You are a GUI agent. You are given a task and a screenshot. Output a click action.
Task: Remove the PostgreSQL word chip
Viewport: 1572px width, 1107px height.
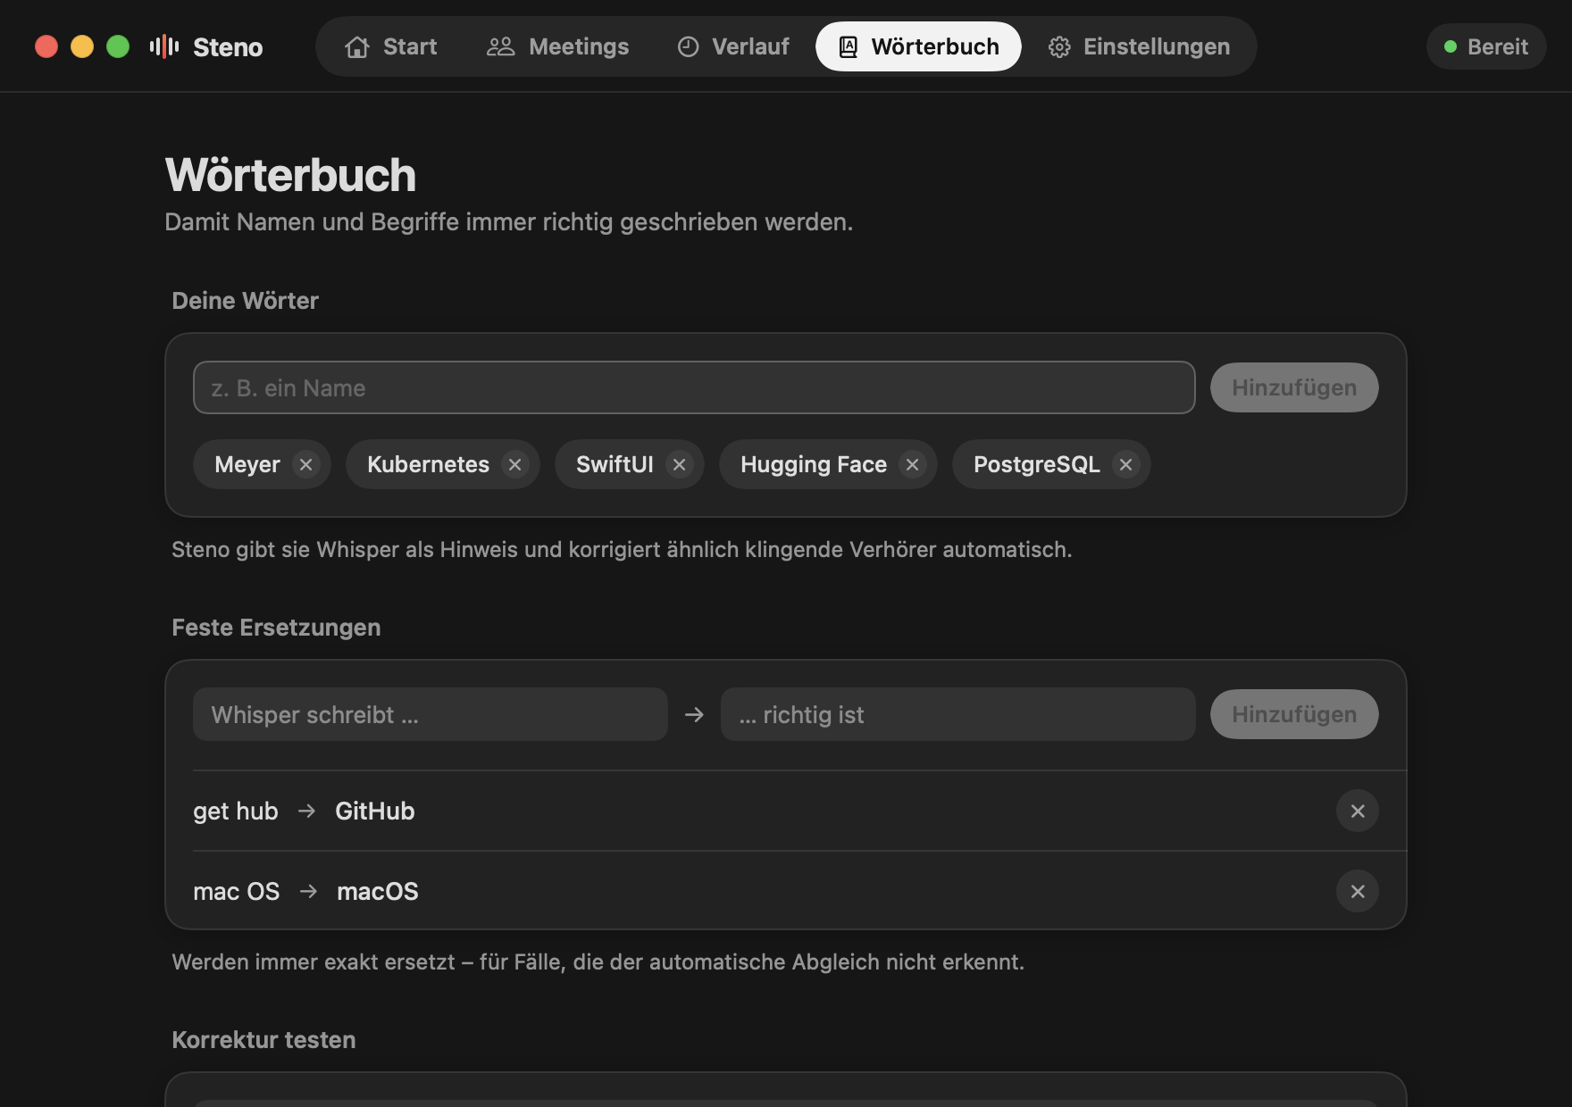tap(1126, 464)
